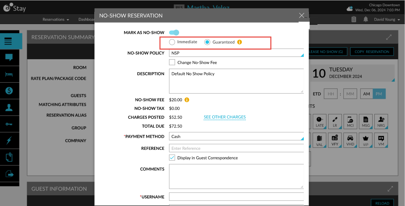Click the weather cloud icon
The height and width of the screenshot is (206, 405).
(x=350, y=9)
